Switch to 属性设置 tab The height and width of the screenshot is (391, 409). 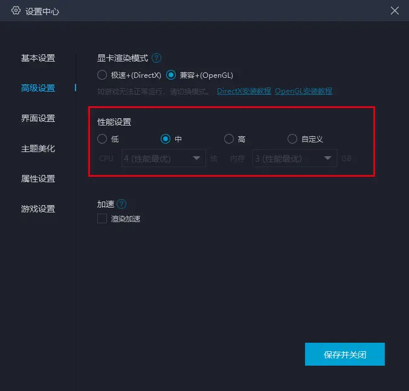point(38,179)
